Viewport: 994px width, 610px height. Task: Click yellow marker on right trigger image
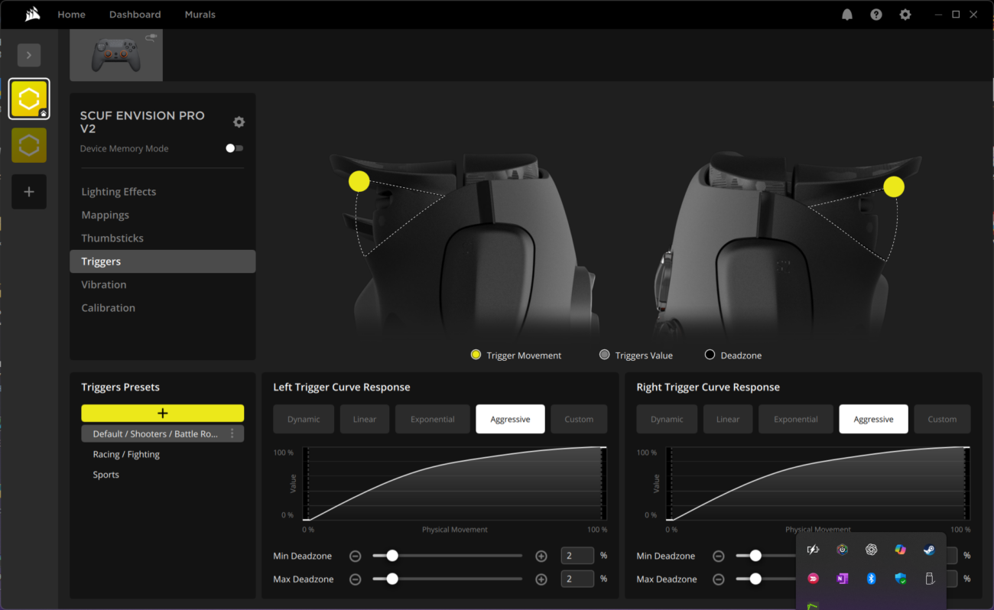pos(894,187)
